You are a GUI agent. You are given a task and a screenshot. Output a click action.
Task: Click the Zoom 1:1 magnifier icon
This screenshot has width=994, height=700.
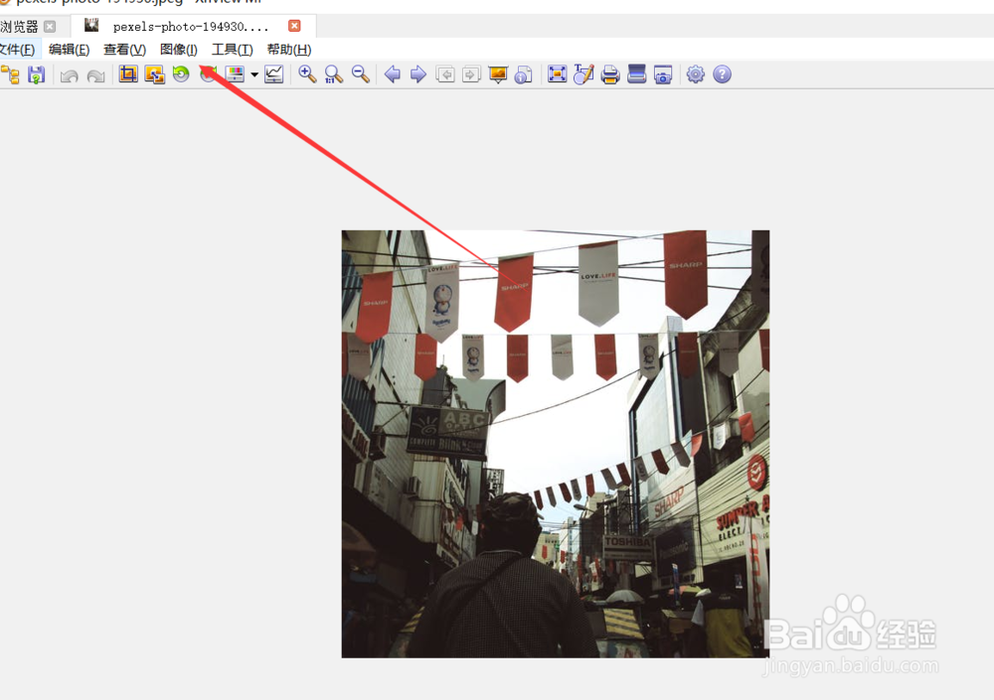[x=333, y=74]
